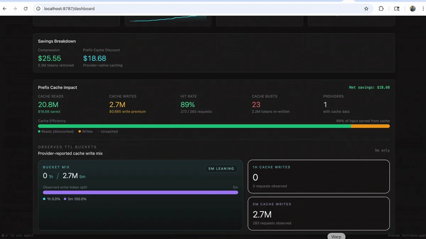Click the Cache Busts value "23"
This screenshot has height=239, width=426.
256,104
